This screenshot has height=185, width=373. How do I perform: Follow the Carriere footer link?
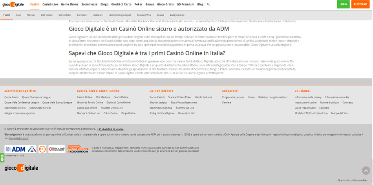pyautogui.click(x=227, y=103)
